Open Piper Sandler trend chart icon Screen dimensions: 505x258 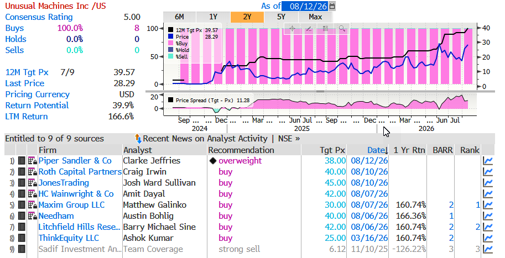click(488, 161)
